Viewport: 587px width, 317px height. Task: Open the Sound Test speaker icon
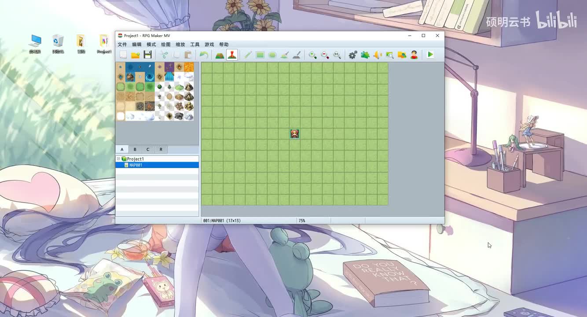click(x=378, y=55)
